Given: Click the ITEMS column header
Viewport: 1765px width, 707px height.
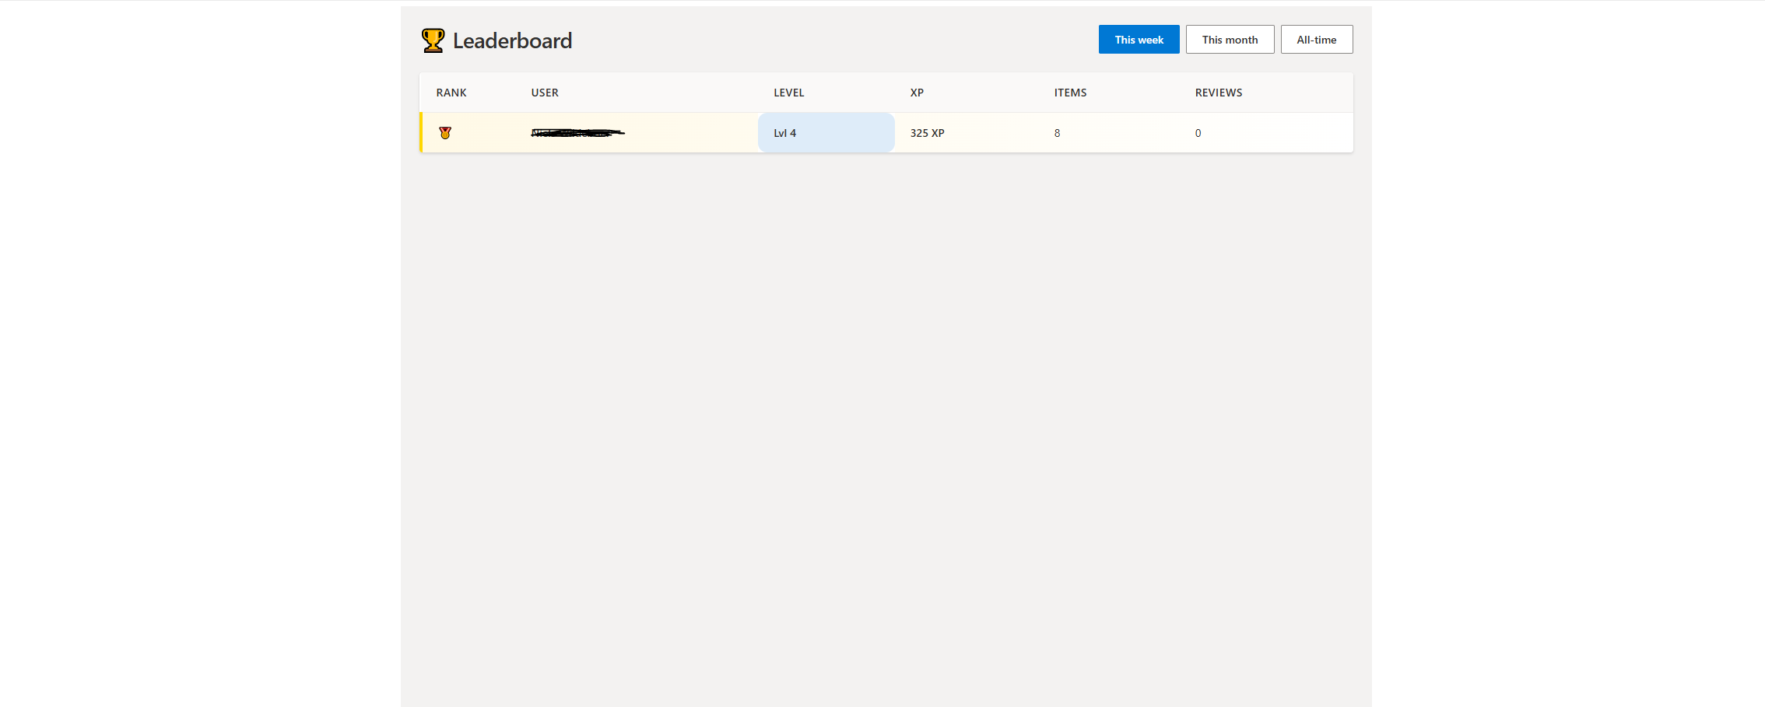Looking at the screenshot, I should (1069, 92).
